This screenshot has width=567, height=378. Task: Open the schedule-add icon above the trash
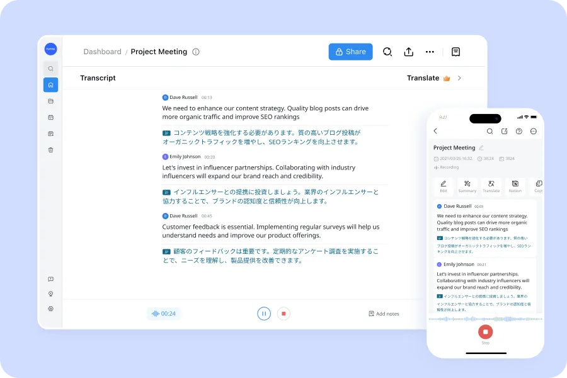click(x=50, y=134)
